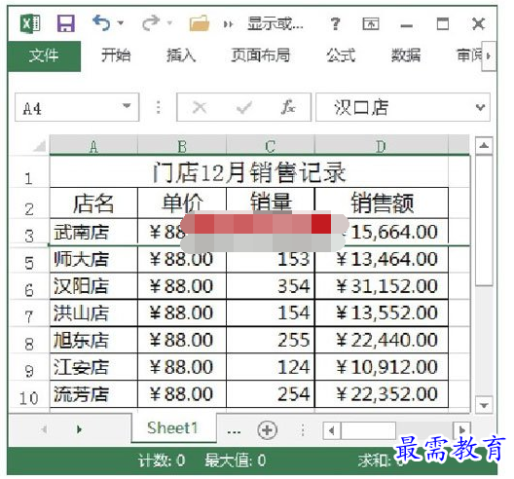Select the cell 汉阳店
The height and width of the screenshot is (479, 514).
(93, 286)
